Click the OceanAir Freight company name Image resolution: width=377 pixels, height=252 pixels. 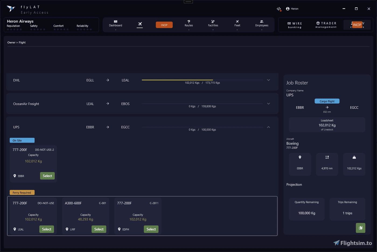pyautogui.click(x=26, y=104)
